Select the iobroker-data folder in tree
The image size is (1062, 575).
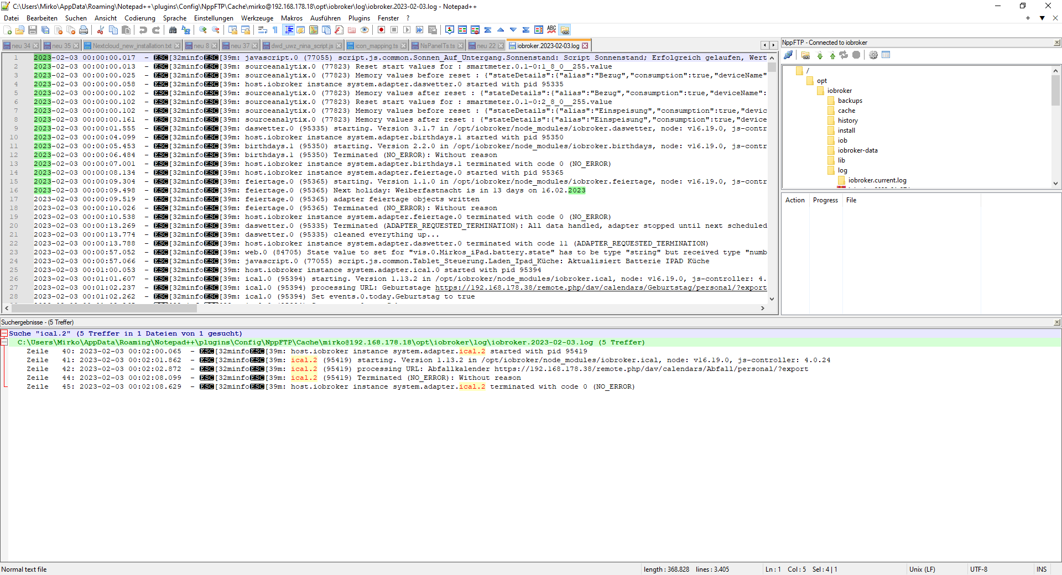click(x=857, y=150)
